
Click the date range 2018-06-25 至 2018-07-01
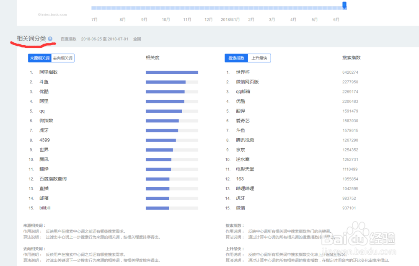tap(104, 39)
